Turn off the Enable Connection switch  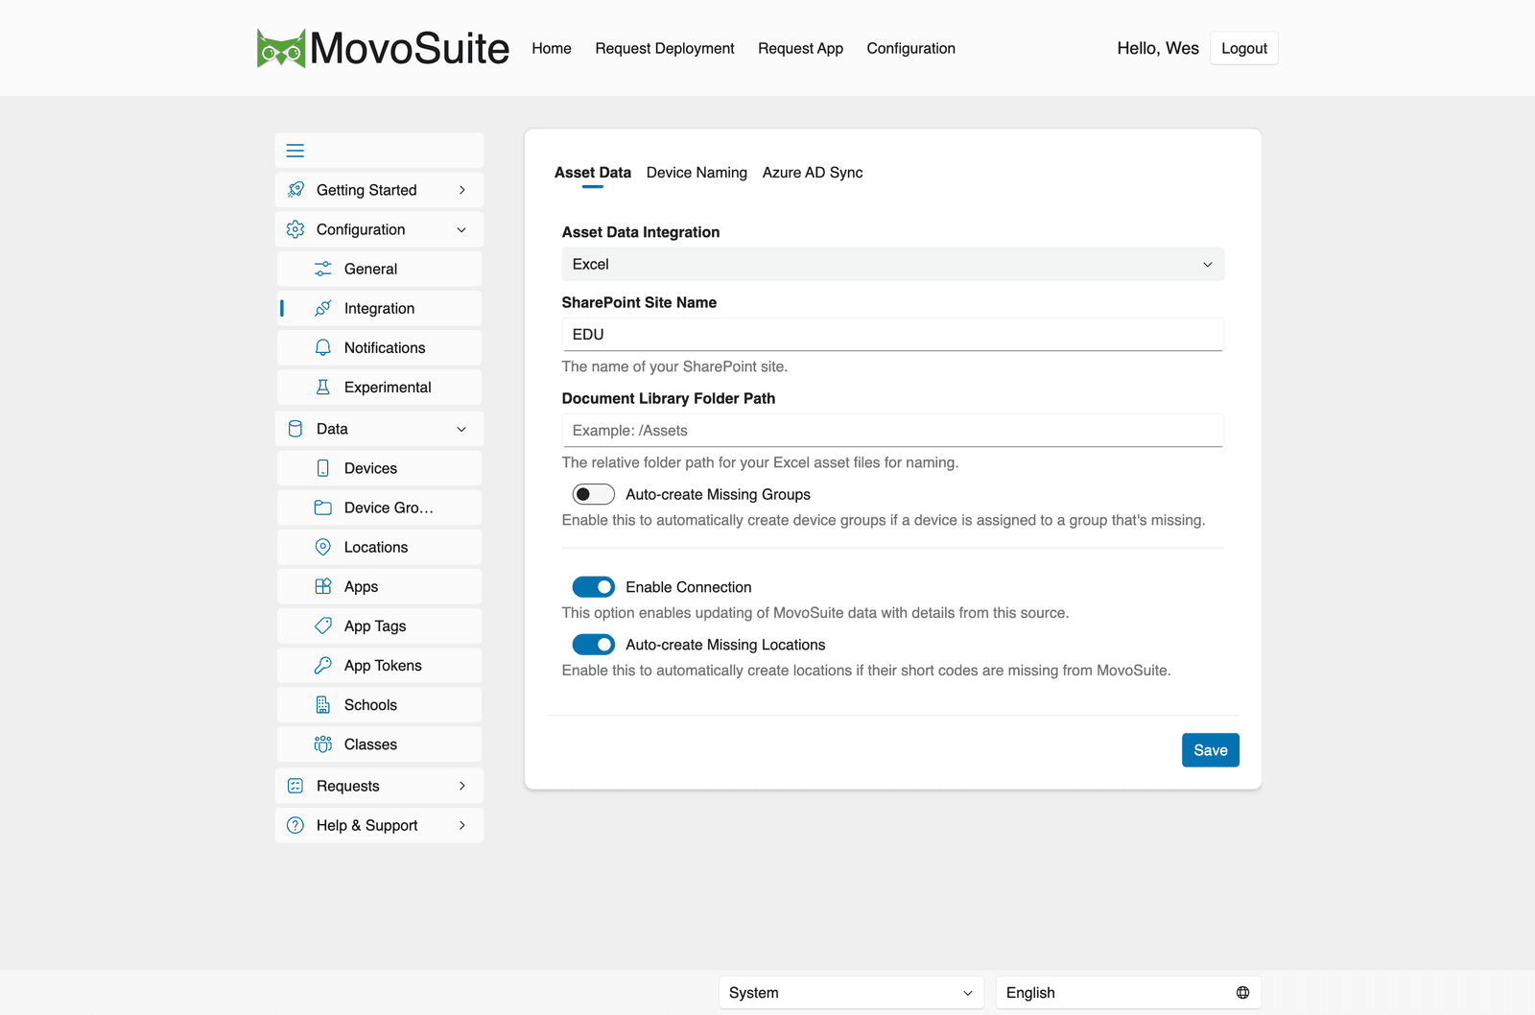pos(594,586)
